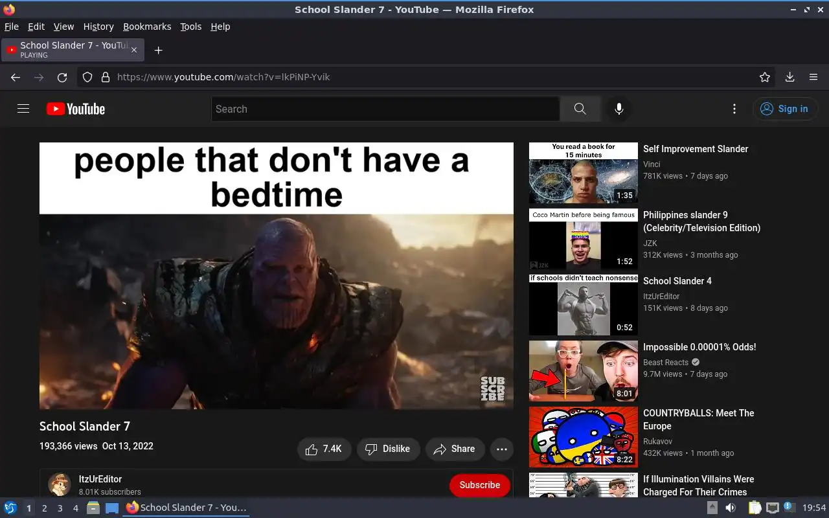This screenshot has width=829, height=518.
Task: Switch to workspace 2
Action: tap(45, 508)
